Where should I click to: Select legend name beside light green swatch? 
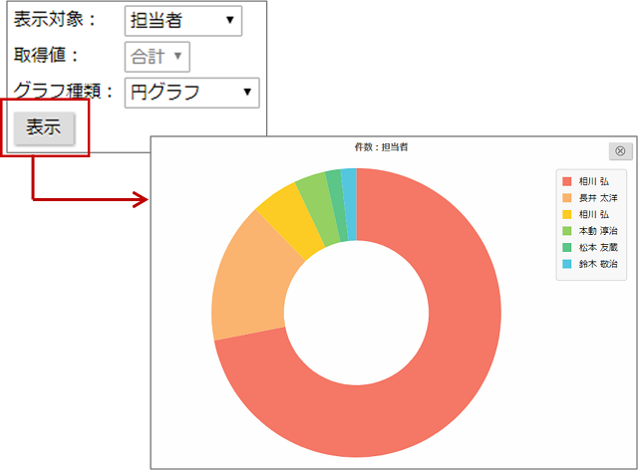[598, 231]
